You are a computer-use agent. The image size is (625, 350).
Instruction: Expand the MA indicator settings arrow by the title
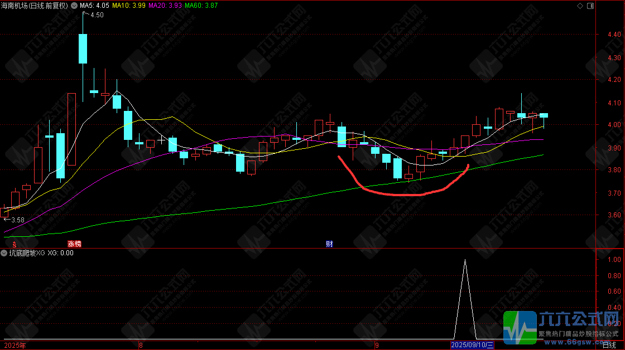74,6
